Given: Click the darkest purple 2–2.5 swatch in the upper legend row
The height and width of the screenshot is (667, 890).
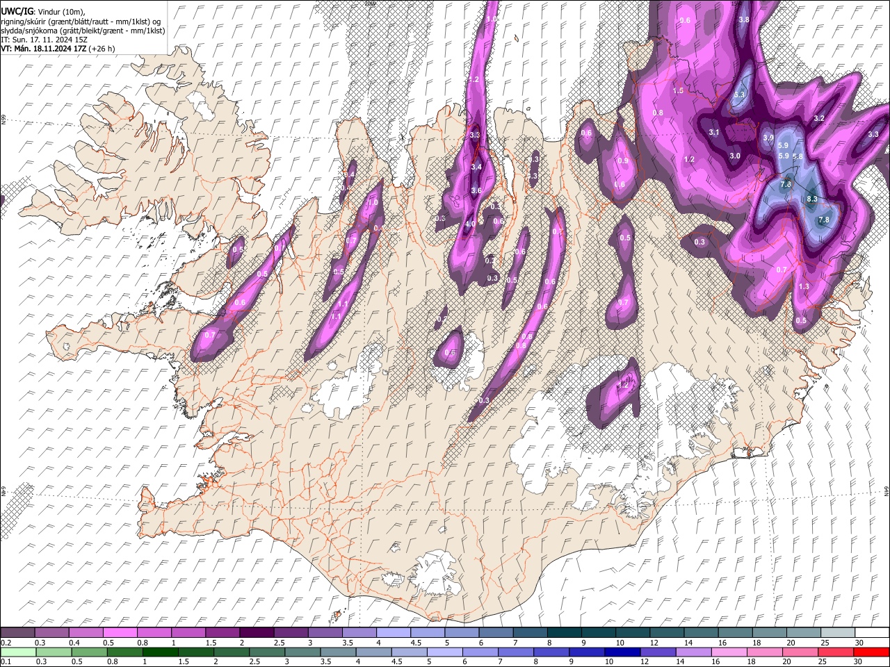Looking at the screenshot, I should click(257, 632).
